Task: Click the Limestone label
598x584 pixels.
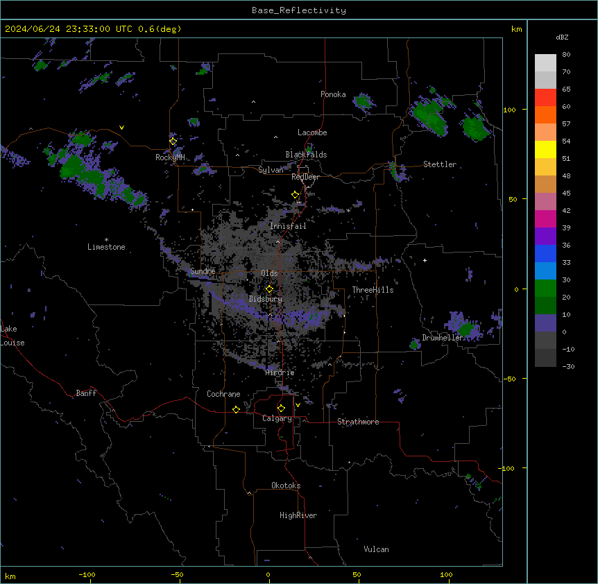Action: [x=106, y=247]
